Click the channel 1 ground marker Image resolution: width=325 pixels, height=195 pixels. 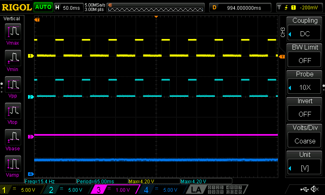pos(31,56)
